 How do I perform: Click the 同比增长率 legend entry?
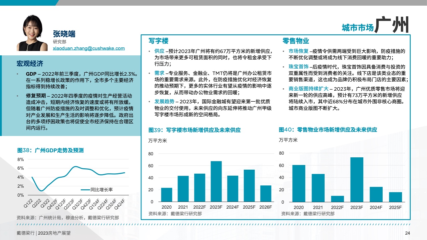(x=97, y=190)
